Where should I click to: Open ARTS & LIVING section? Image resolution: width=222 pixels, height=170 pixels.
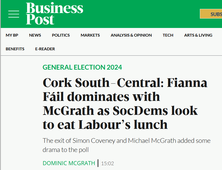[198, 35]
